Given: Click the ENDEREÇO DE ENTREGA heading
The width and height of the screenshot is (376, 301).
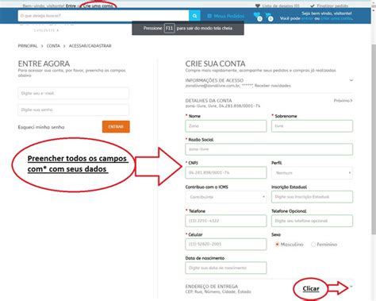Looking at the screenshot, I should pyautogui.click(x=212, y=287).
